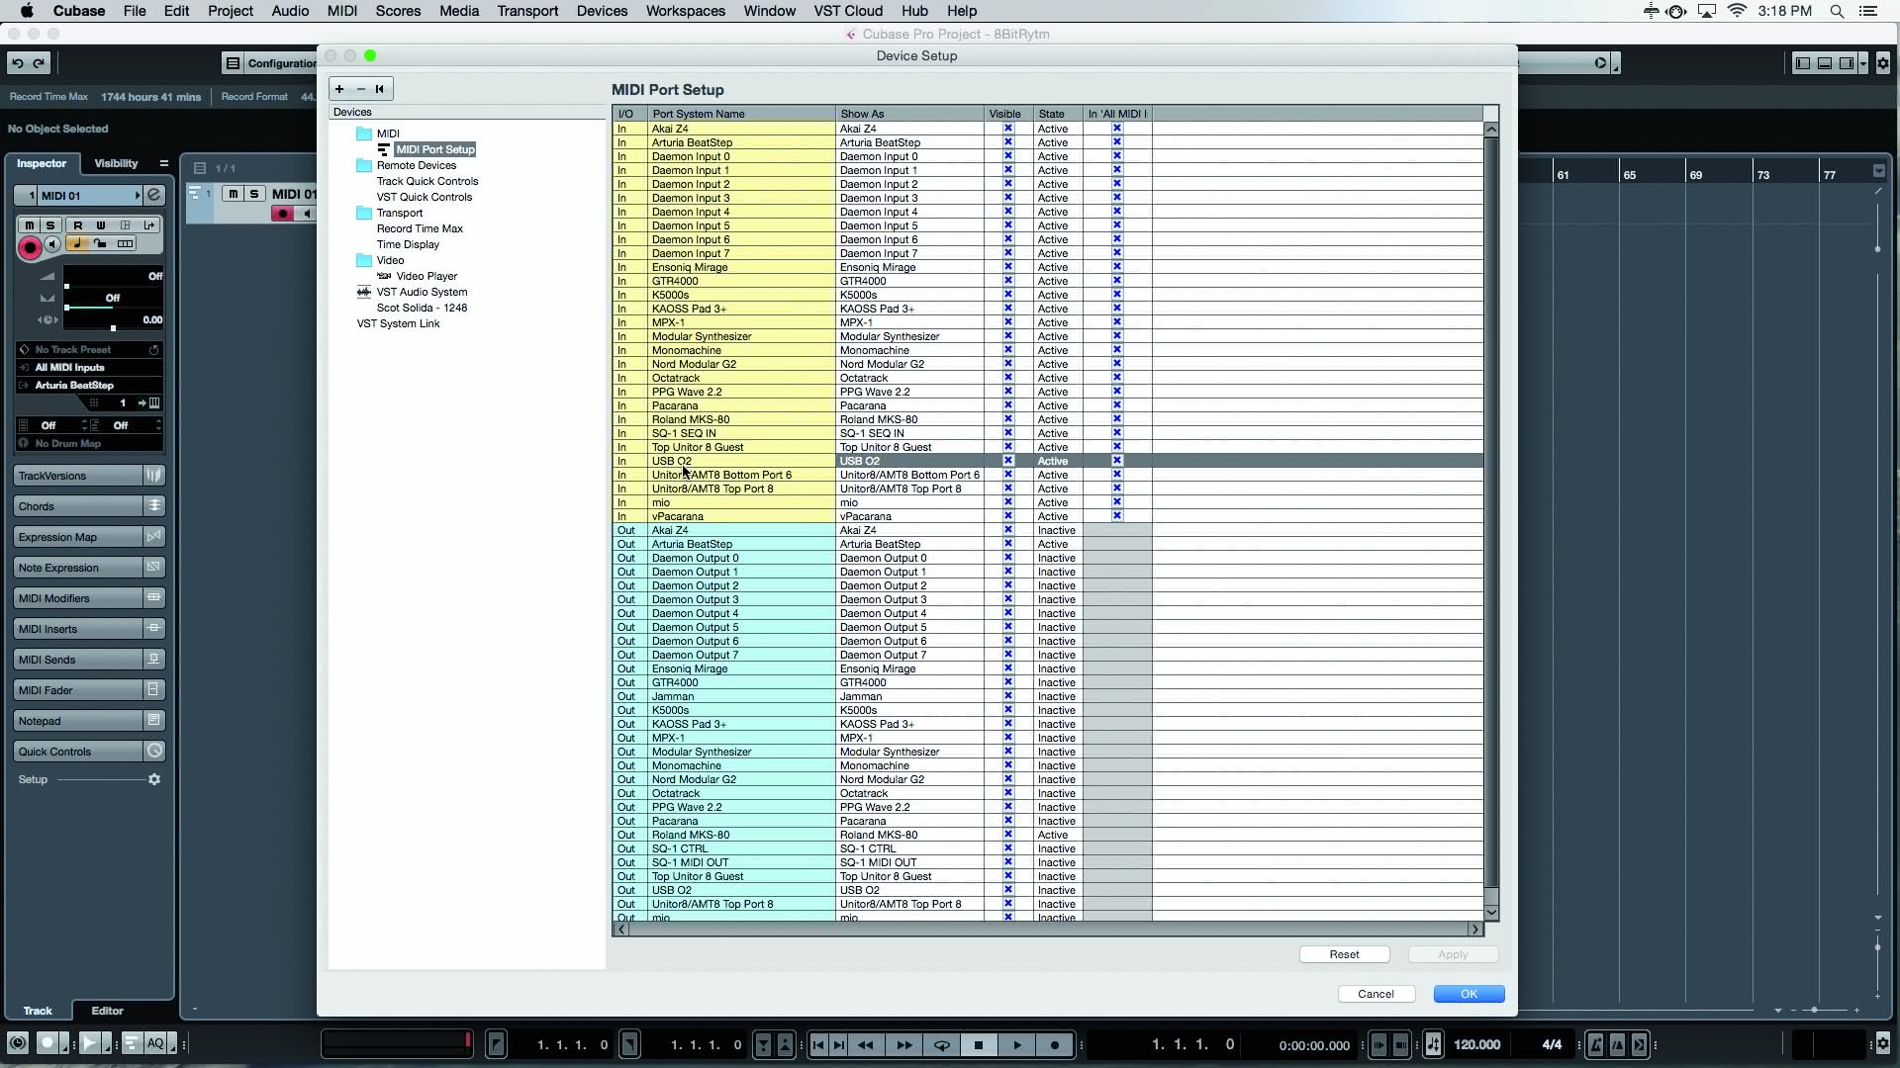1900x1068 pixels.
Task: Mute MIDI 01 in the Inspector
Action: 30,225
